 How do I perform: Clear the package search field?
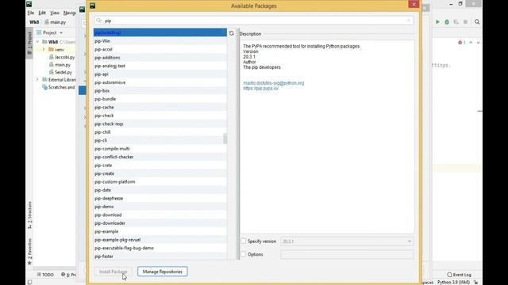[409, 21]
